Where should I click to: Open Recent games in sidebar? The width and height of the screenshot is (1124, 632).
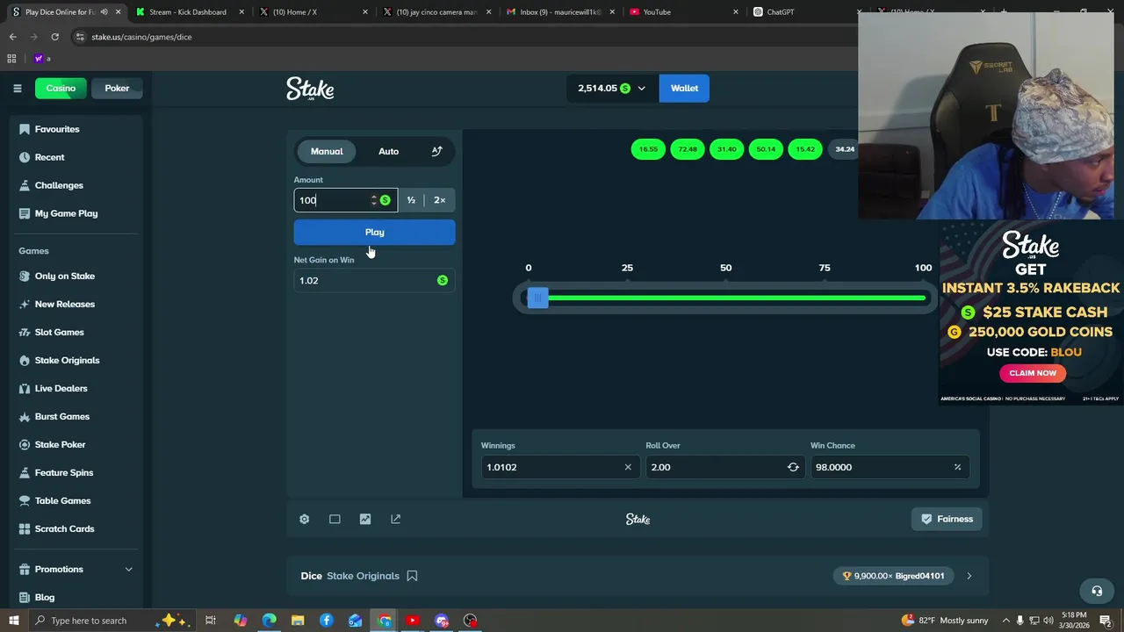[x=76, y=157]
